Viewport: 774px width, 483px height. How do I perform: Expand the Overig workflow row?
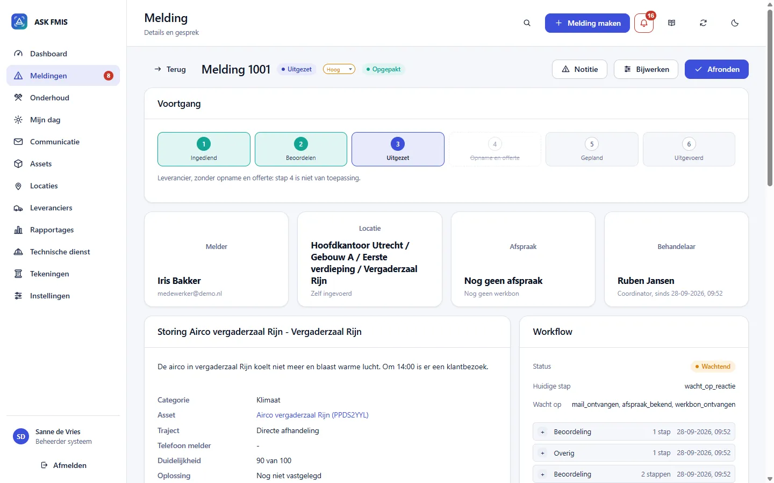634,453
